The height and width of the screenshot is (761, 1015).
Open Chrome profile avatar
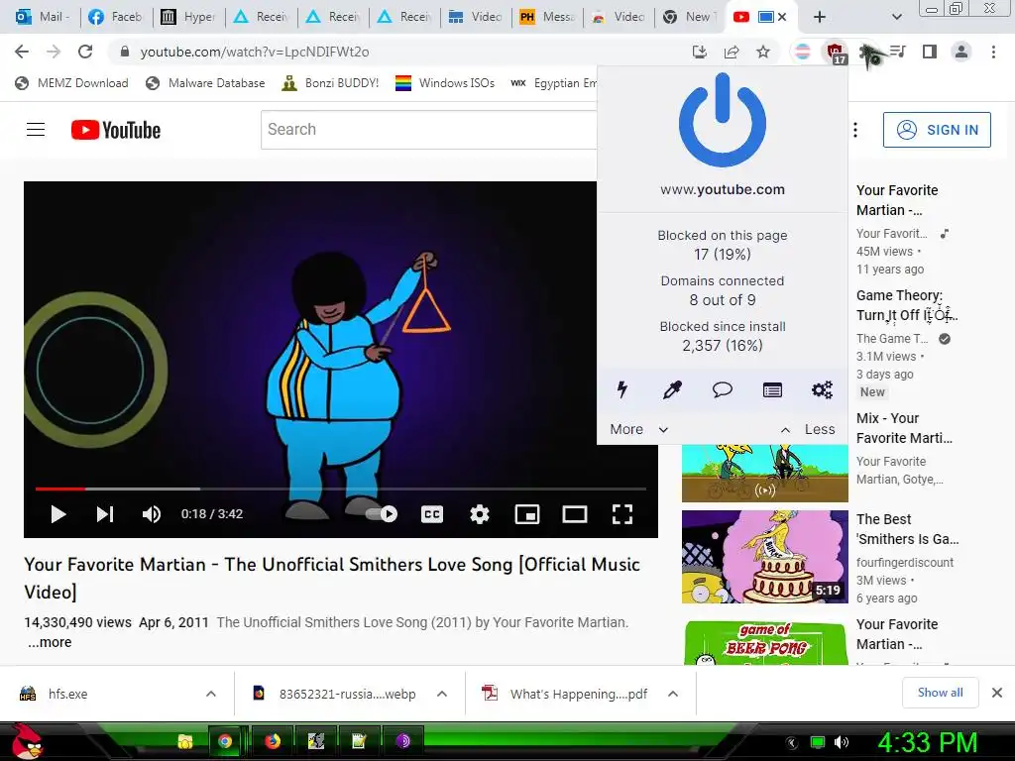click(x=961, y=52)
